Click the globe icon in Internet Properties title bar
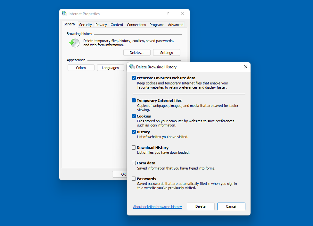The width and height of the screenshot is (313, 226). click(x=64, y=13)
